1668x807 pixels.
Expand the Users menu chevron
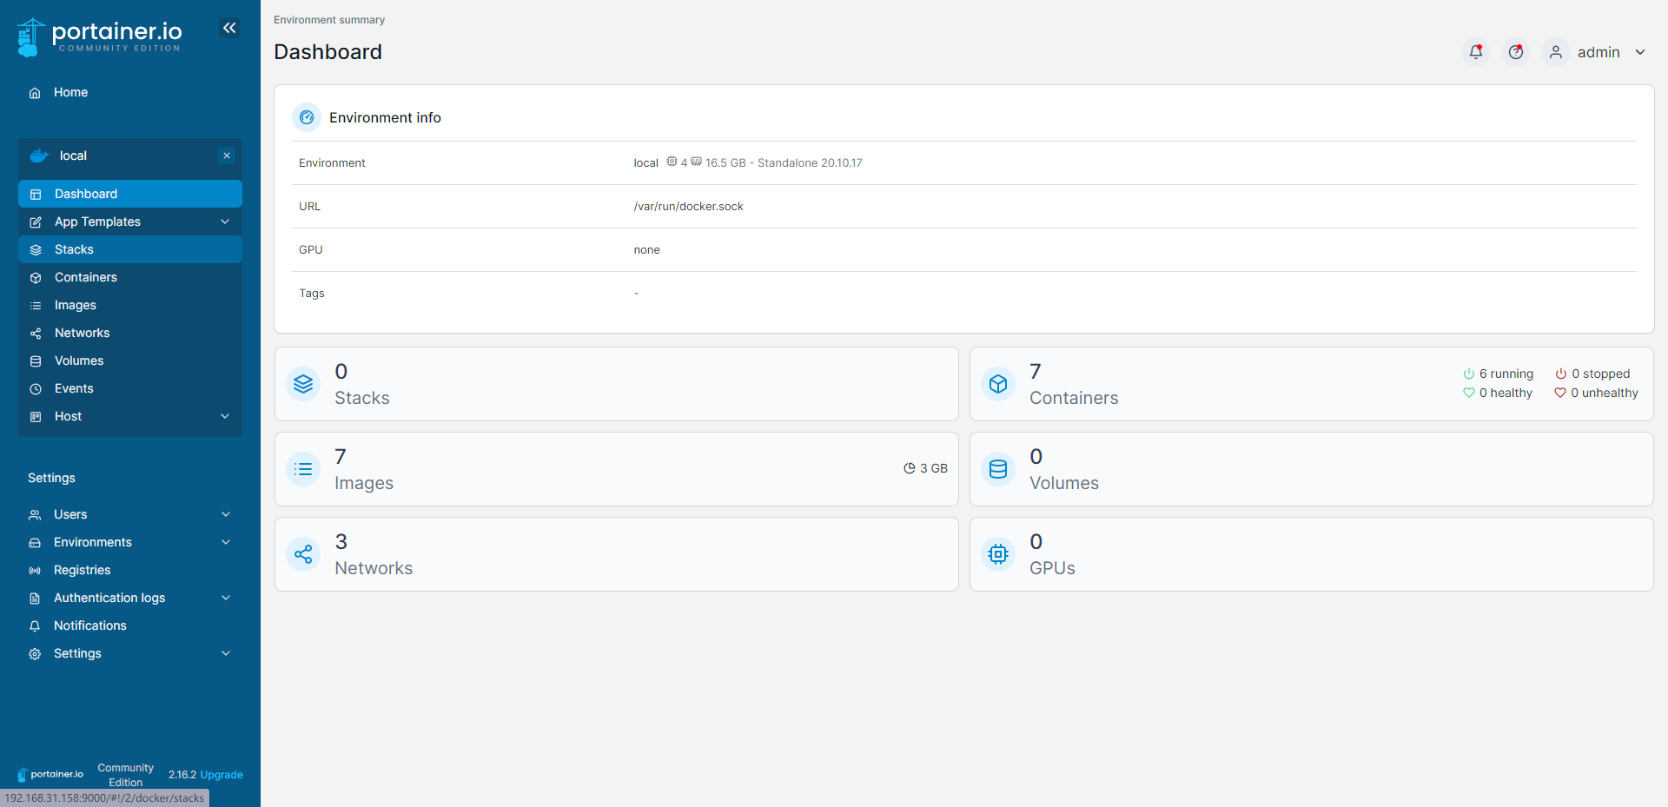tap(226, 514)
